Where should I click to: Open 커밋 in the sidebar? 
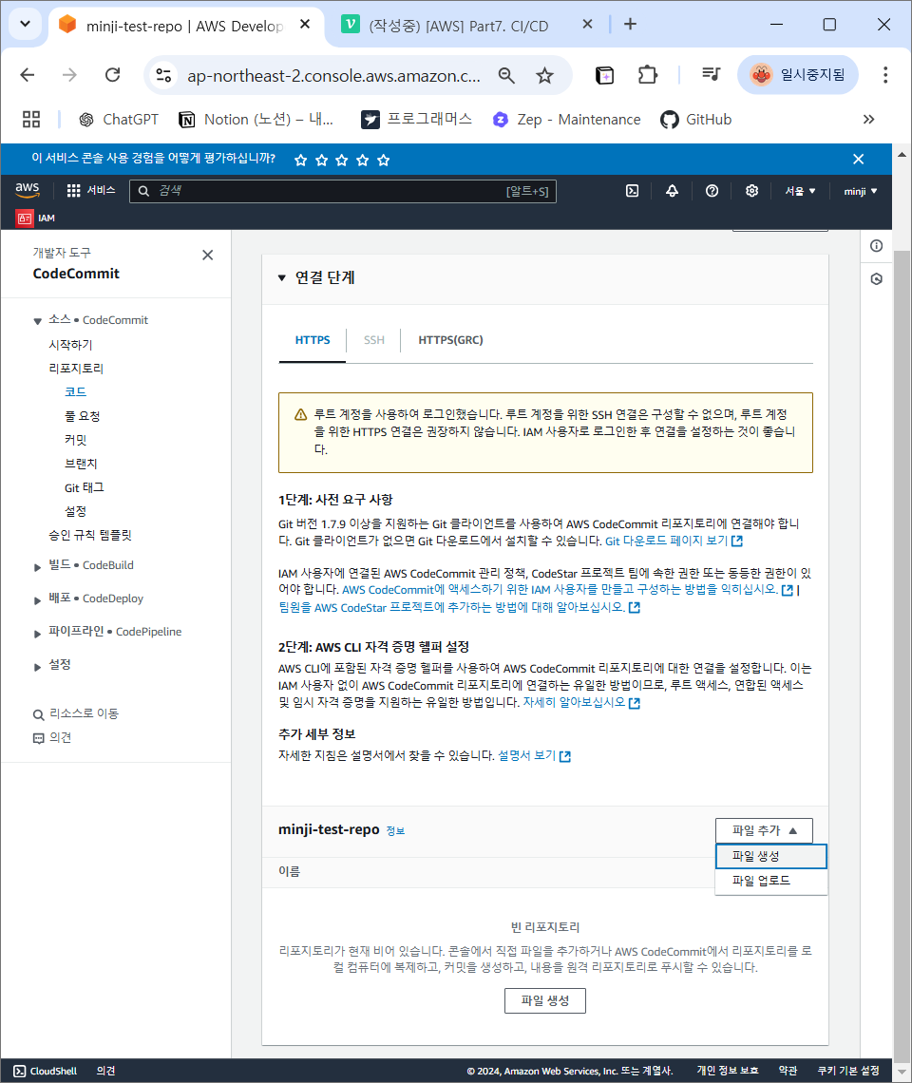pos(75,440)
